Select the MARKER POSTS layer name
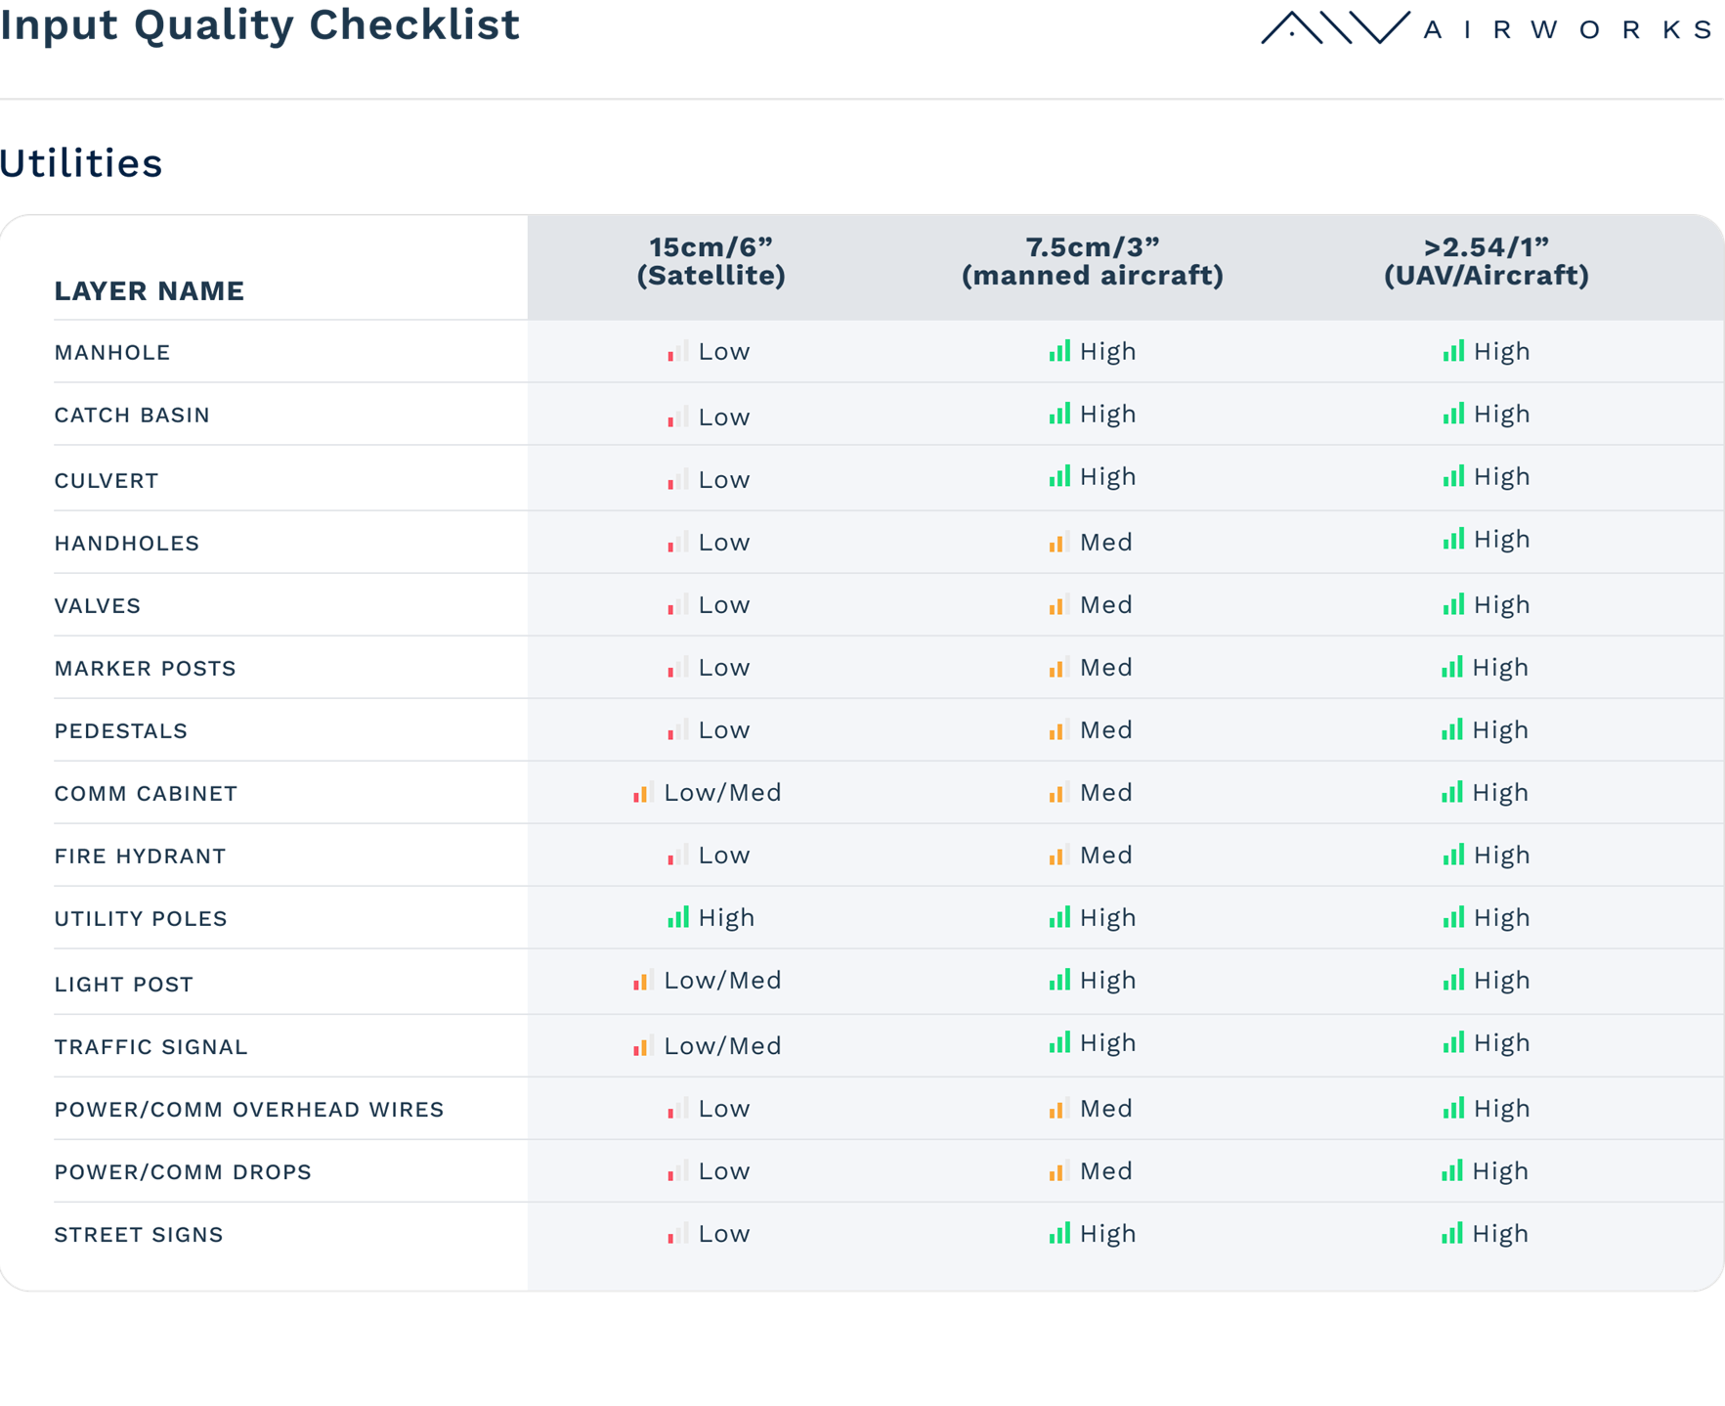The height and width of the screenshot is (1406, 1725). point(145,668)
